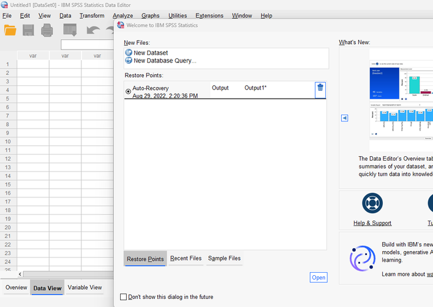Switch to the Sample Files tab
The width and height of the screenshot is (433, 307).
tap(224, 259)
